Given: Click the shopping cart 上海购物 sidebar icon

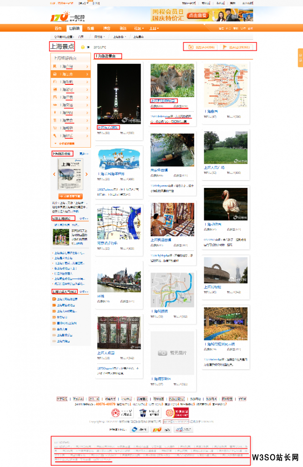Looking at the screenshot, I should [55, 128].
